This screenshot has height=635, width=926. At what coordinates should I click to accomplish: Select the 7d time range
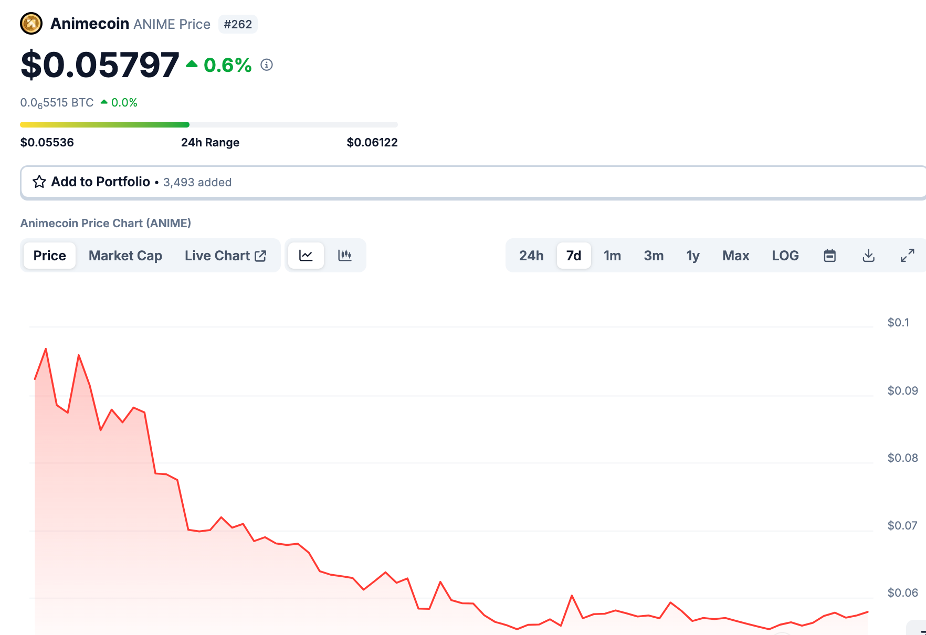574,256
